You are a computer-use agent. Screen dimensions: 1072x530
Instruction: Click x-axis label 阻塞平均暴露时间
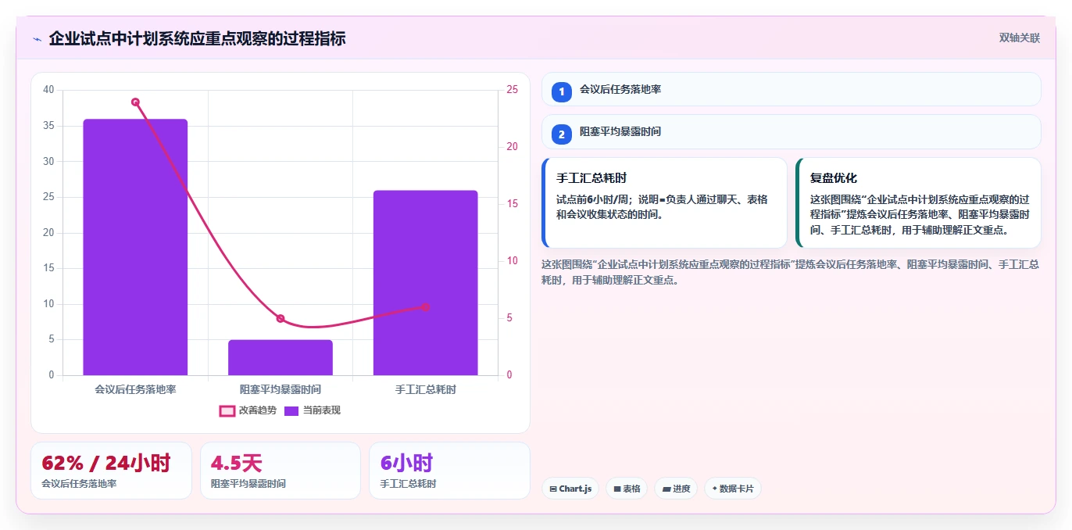click(281, 389)
